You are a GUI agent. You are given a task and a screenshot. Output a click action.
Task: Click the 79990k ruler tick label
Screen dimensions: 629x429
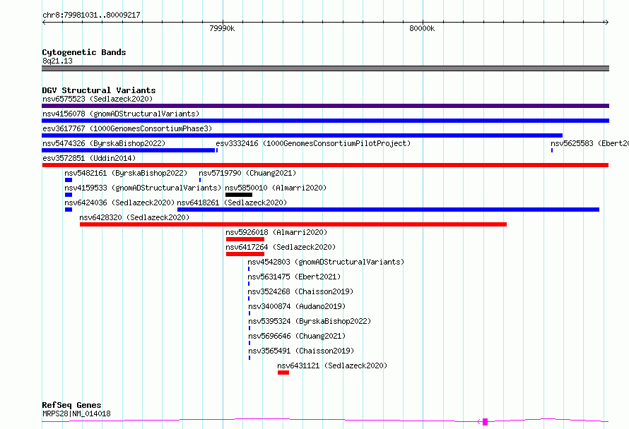[222, 28]
